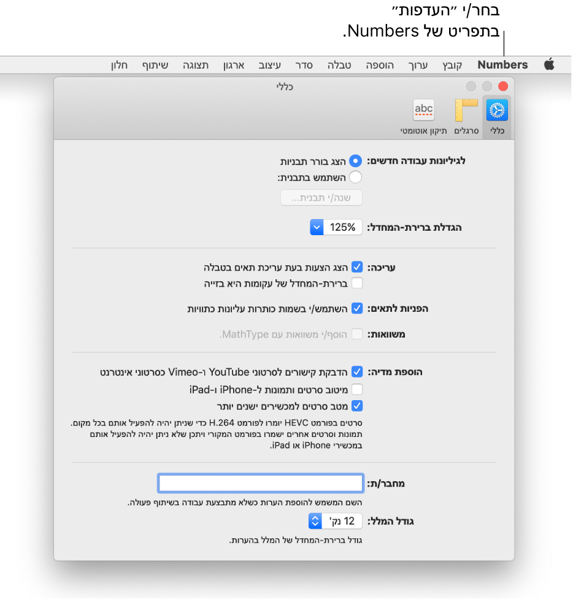Open the Numbers application menu

[502, 65]
